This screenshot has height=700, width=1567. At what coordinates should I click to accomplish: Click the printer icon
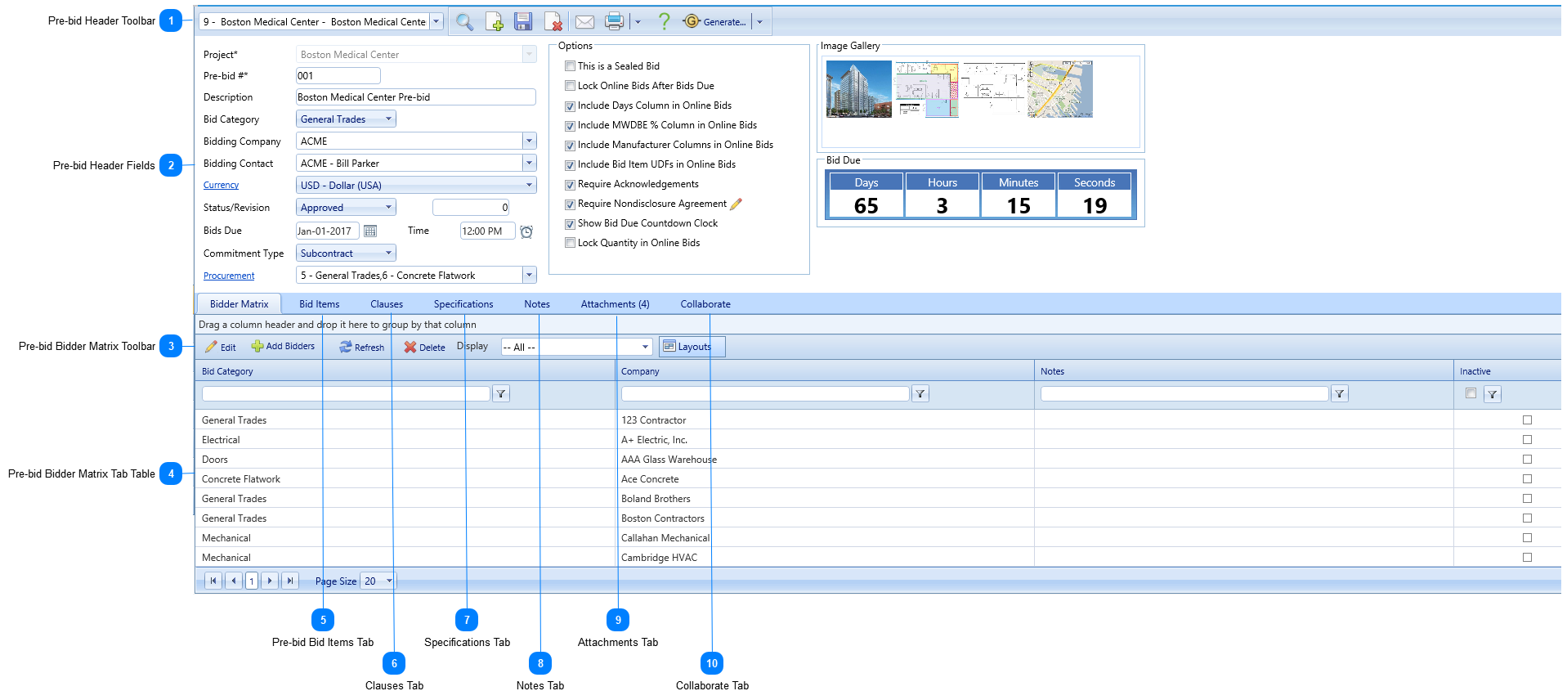point(615,22)
